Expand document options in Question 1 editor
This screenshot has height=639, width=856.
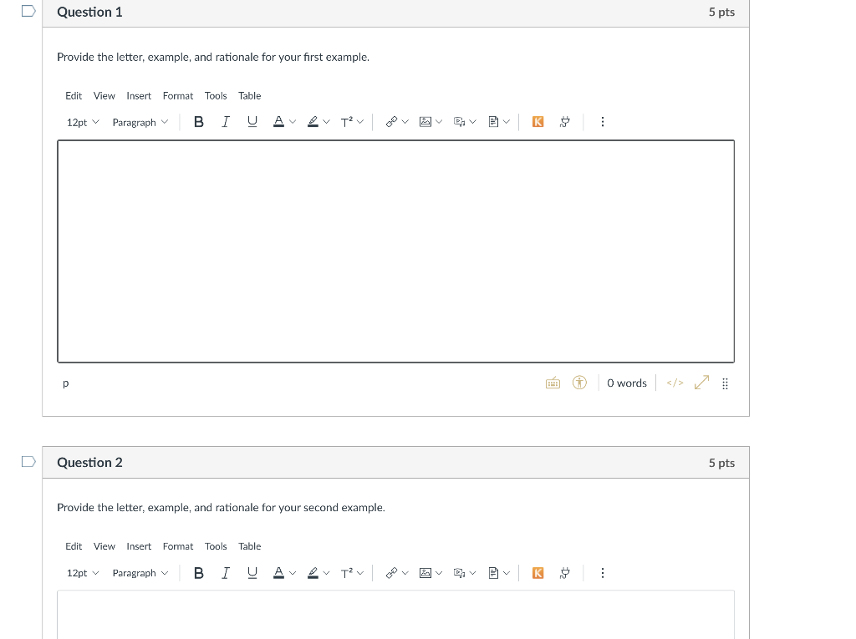[x=507, y=122]
